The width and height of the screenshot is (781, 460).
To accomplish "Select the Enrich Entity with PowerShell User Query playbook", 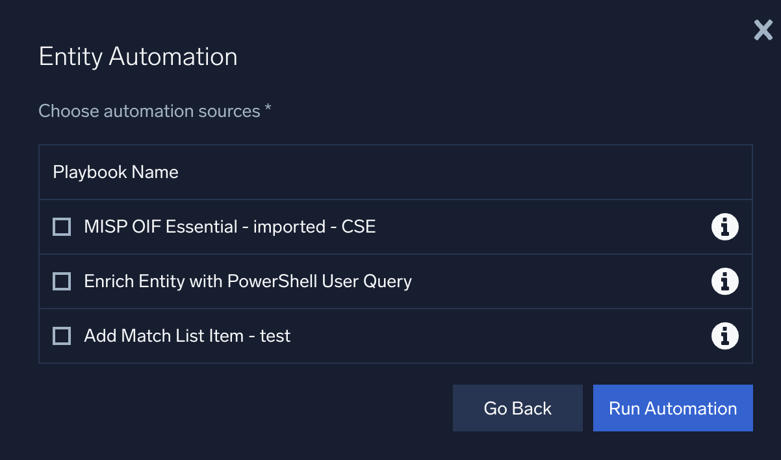I will coord(61,281).
